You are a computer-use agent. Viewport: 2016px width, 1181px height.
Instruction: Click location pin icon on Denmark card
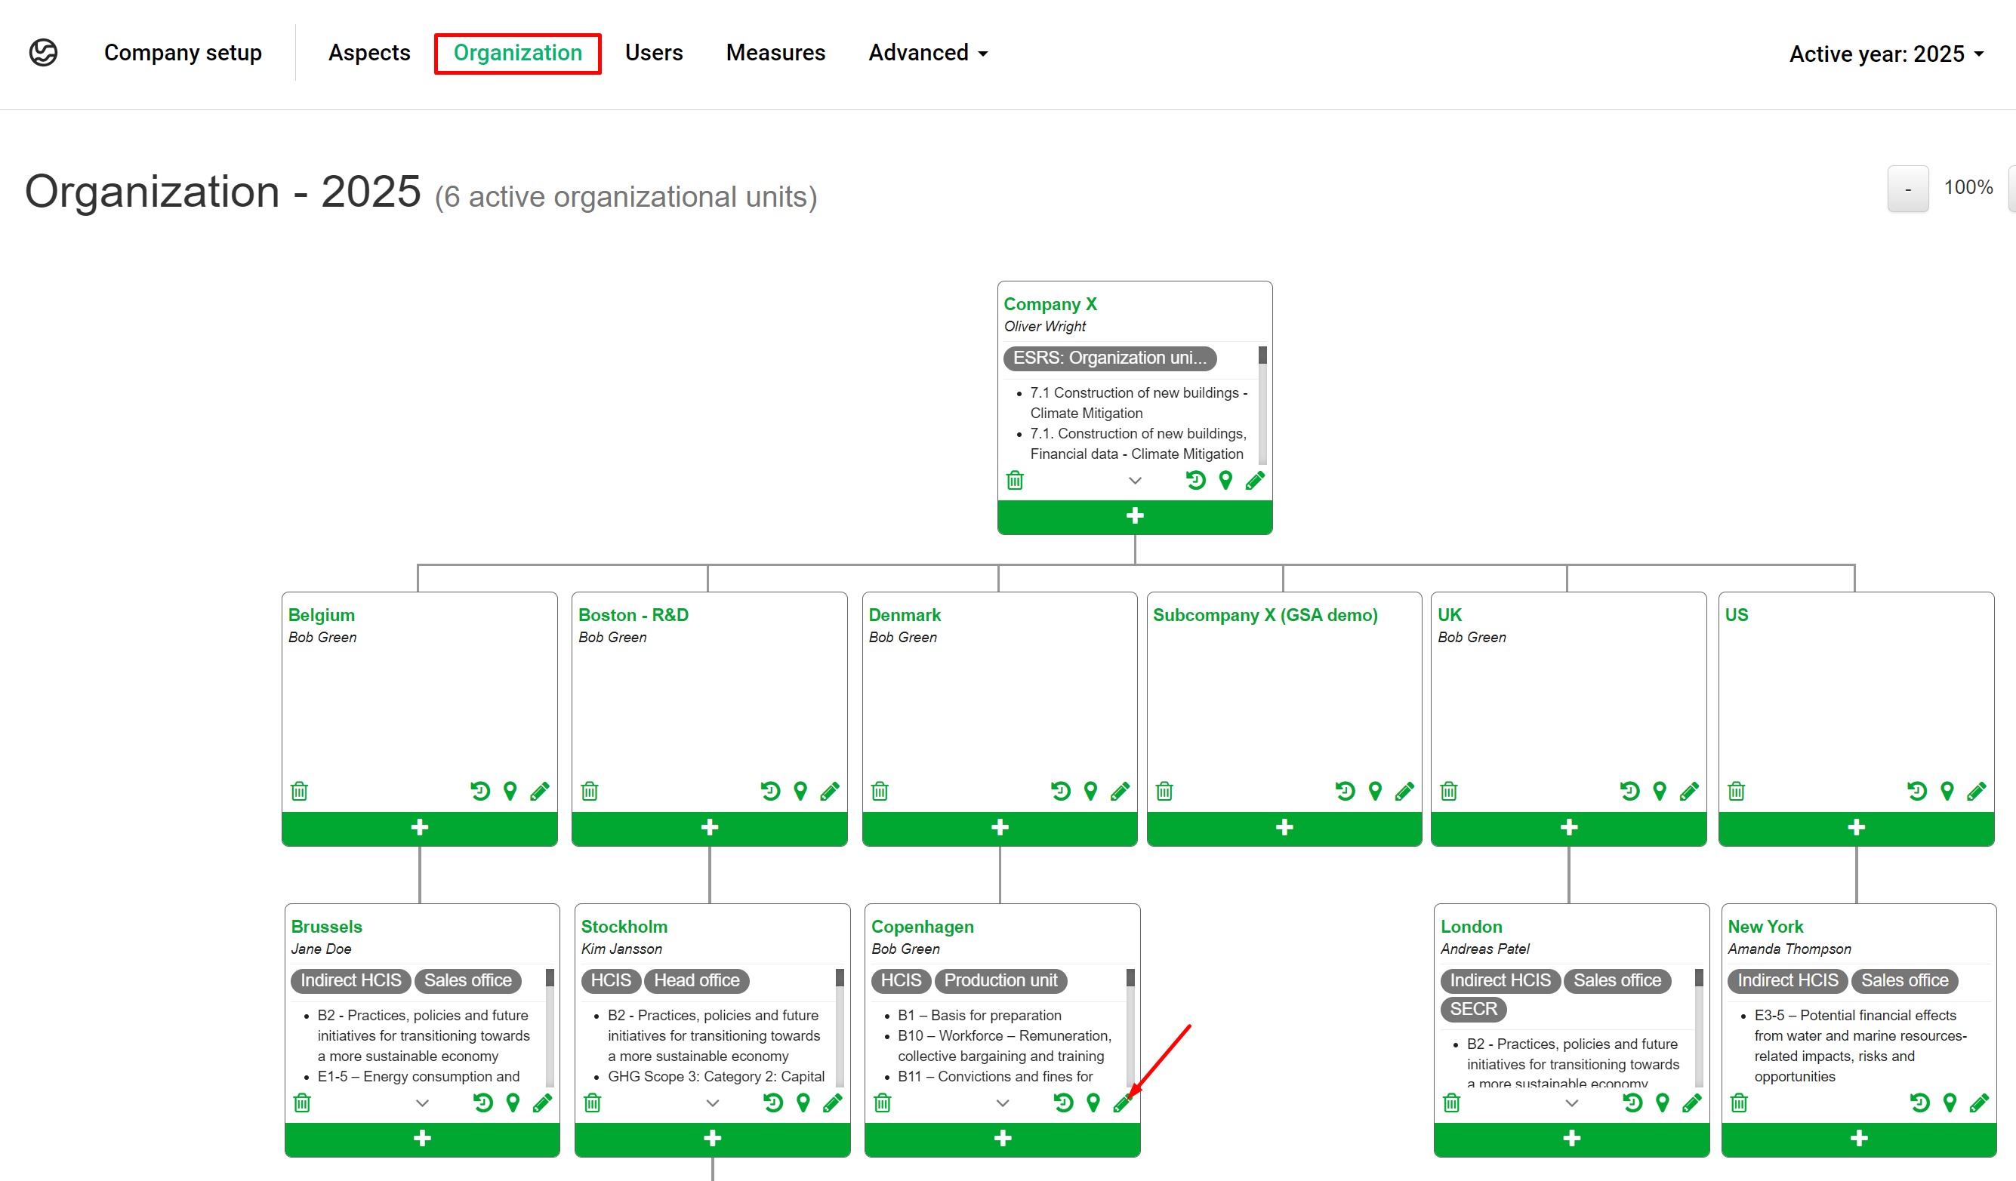point(1090,792)
